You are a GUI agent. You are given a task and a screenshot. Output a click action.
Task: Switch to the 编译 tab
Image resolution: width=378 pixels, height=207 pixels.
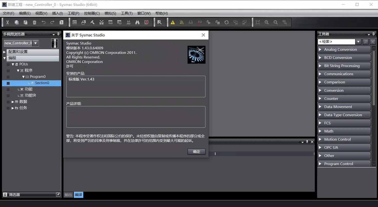[x=78, y=195]
